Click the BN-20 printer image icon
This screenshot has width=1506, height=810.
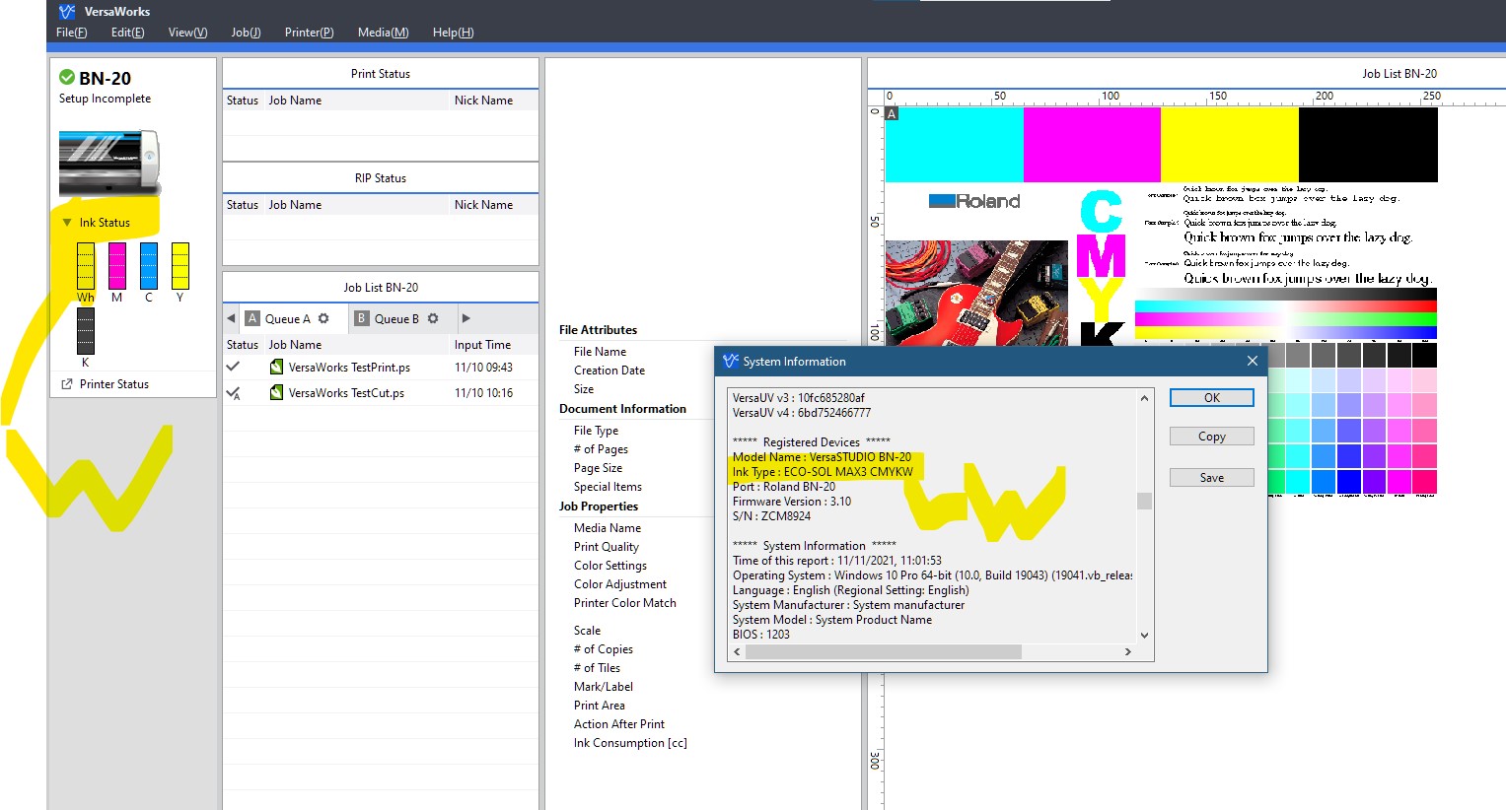[x=108, y=162]
